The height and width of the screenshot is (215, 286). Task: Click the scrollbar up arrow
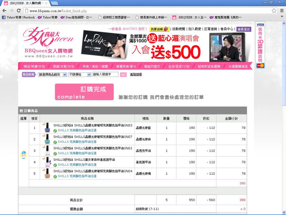coord(284,23)
